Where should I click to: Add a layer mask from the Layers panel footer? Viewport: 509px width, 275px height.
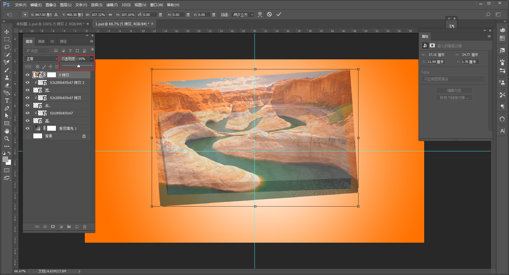pos(53,227)
